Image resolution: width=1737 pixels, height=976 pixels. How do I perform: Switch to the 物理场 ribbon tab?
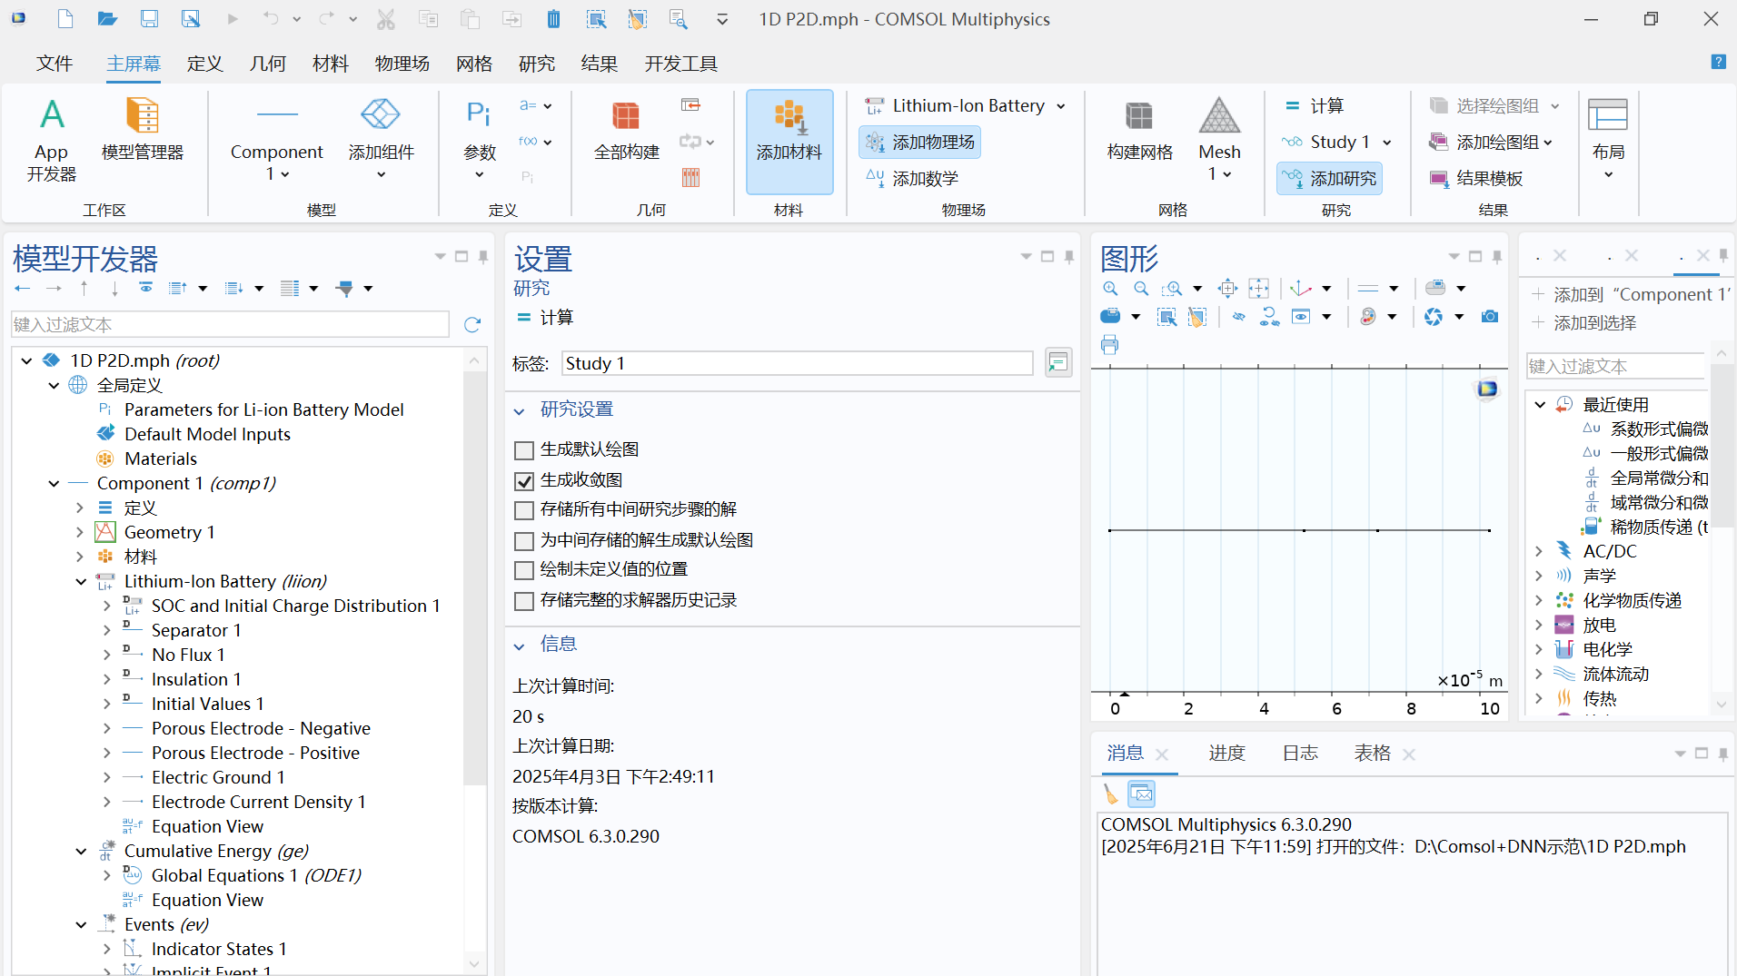(402, 63)
